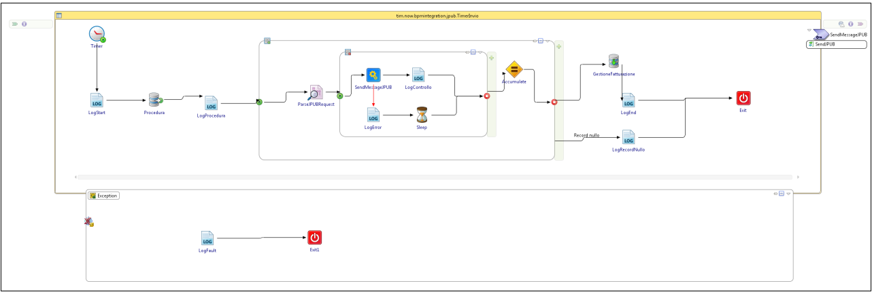Click the SendMessageJPUB gear activity
This screenshot has width=872, height=292.
(x=373, y=75)
